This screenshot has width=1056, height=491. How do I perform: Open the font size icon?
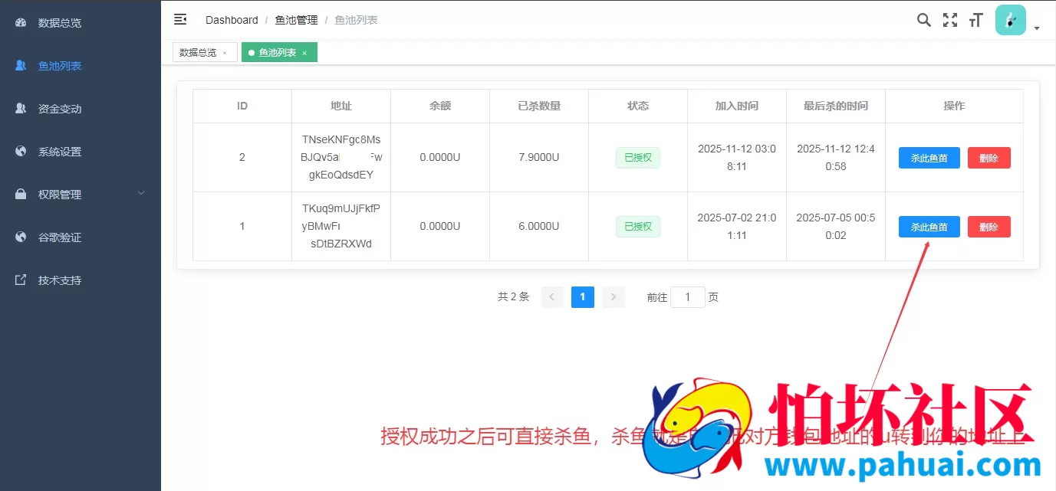click(x=975, y=20)
